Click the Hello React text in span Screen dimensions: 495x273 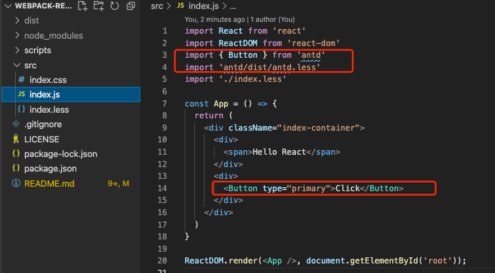(279, 152)
